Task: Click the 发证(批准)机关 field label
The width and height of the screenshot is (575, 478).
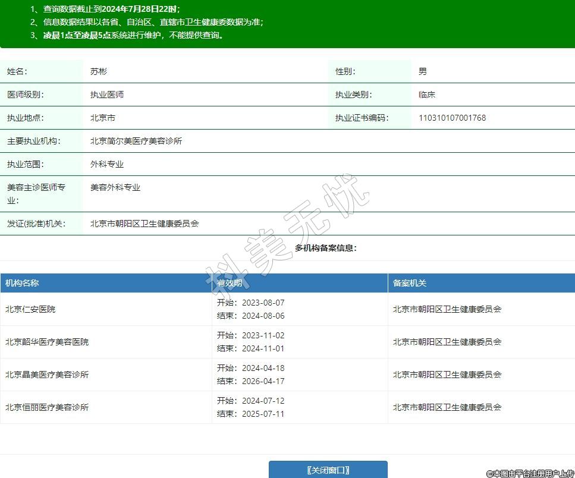Action: (36, 224)
